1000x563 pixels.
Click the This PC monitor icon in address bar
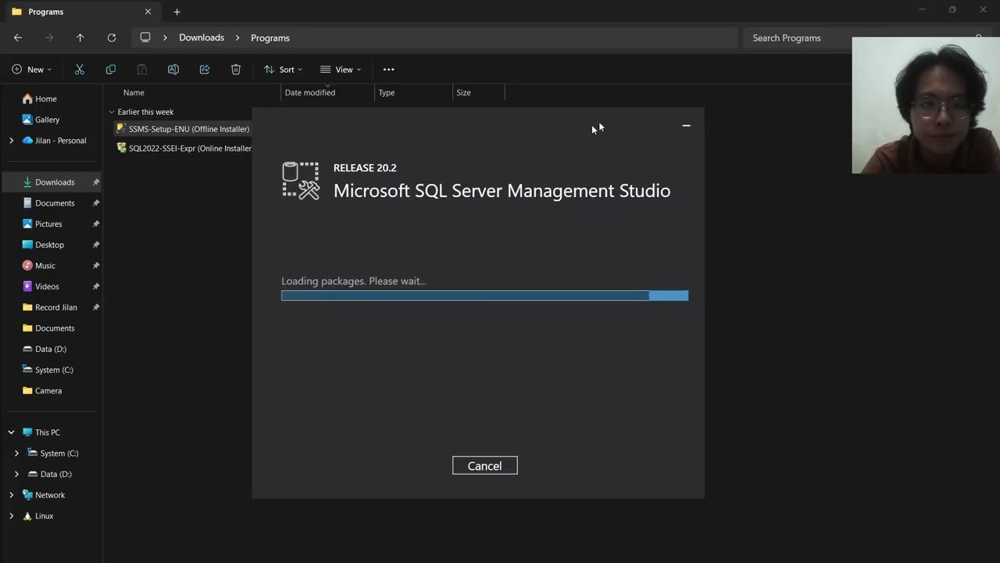point(145,38)
